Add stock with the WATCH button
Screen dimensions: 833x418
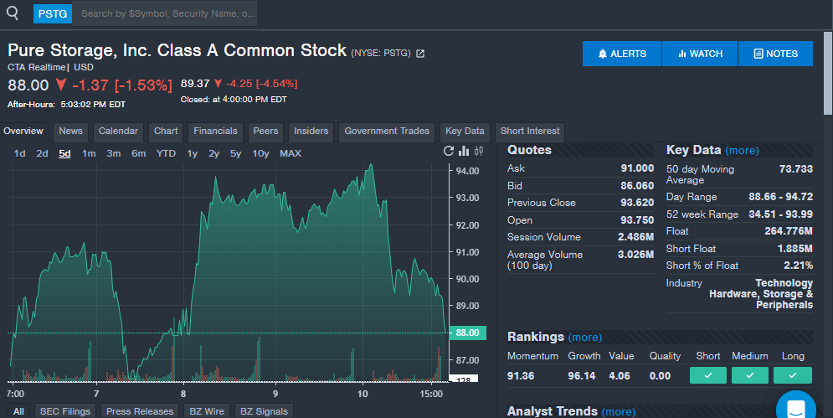(700, 54)
